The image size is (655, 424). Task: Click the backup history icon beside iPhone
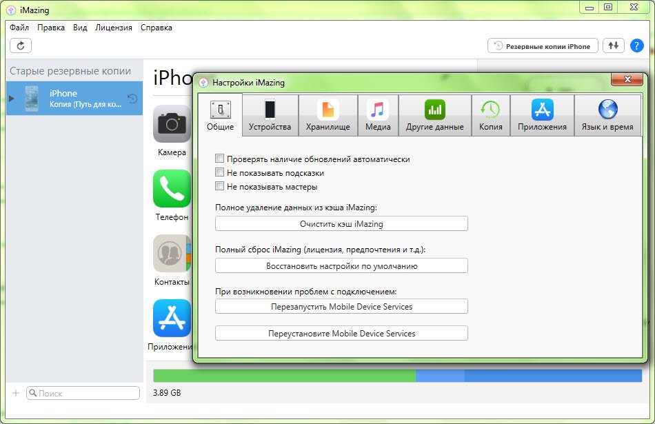(132, 99)
